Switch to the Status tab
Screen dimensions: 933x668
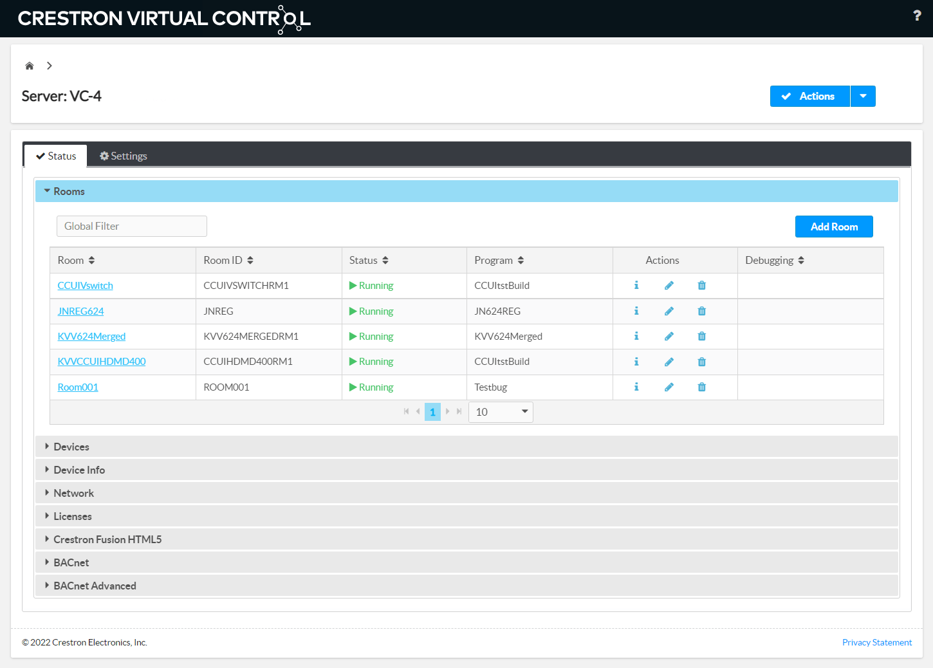click(56, 156)
